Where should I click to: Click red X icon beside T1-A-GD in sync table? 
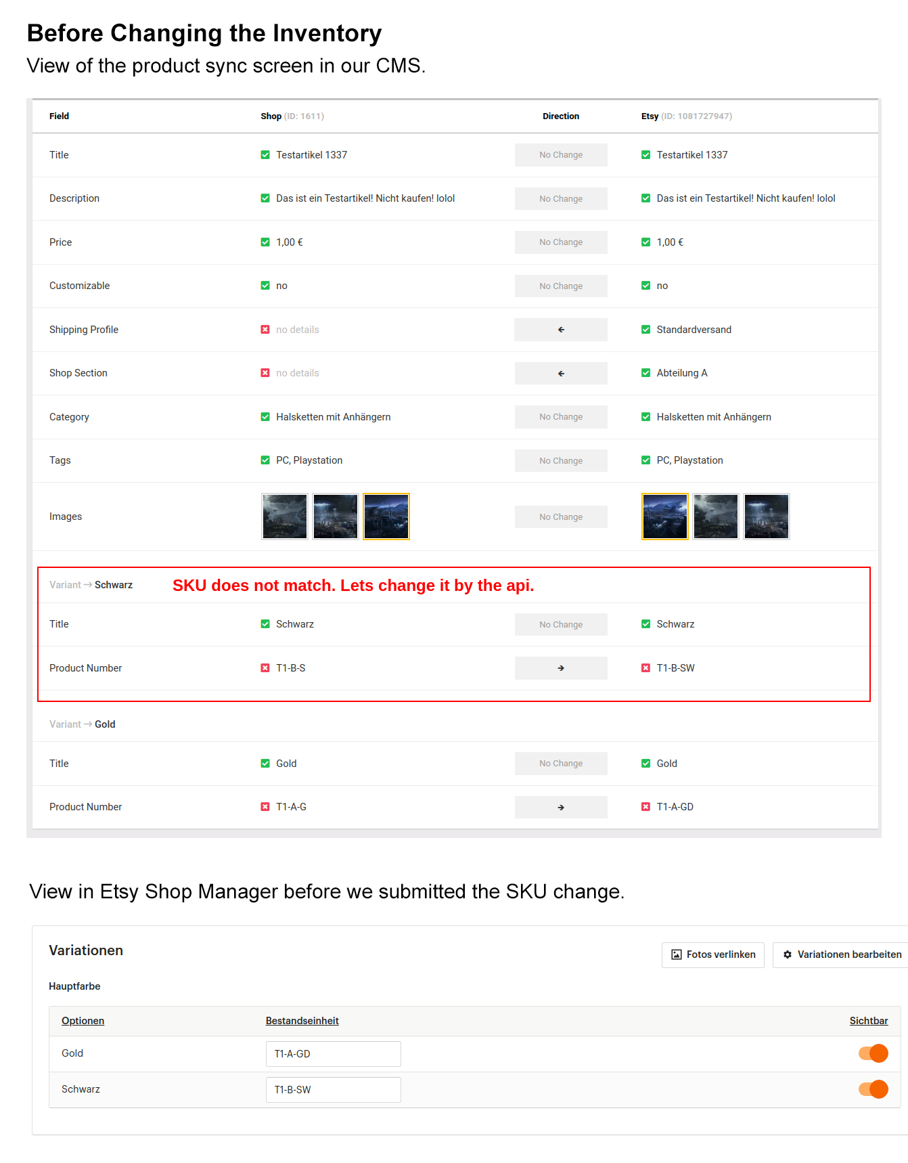(646, 807)
